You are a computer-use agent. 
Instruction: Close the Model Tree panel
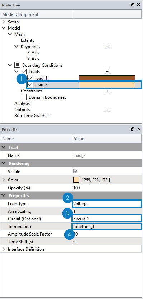click(139, 5)
